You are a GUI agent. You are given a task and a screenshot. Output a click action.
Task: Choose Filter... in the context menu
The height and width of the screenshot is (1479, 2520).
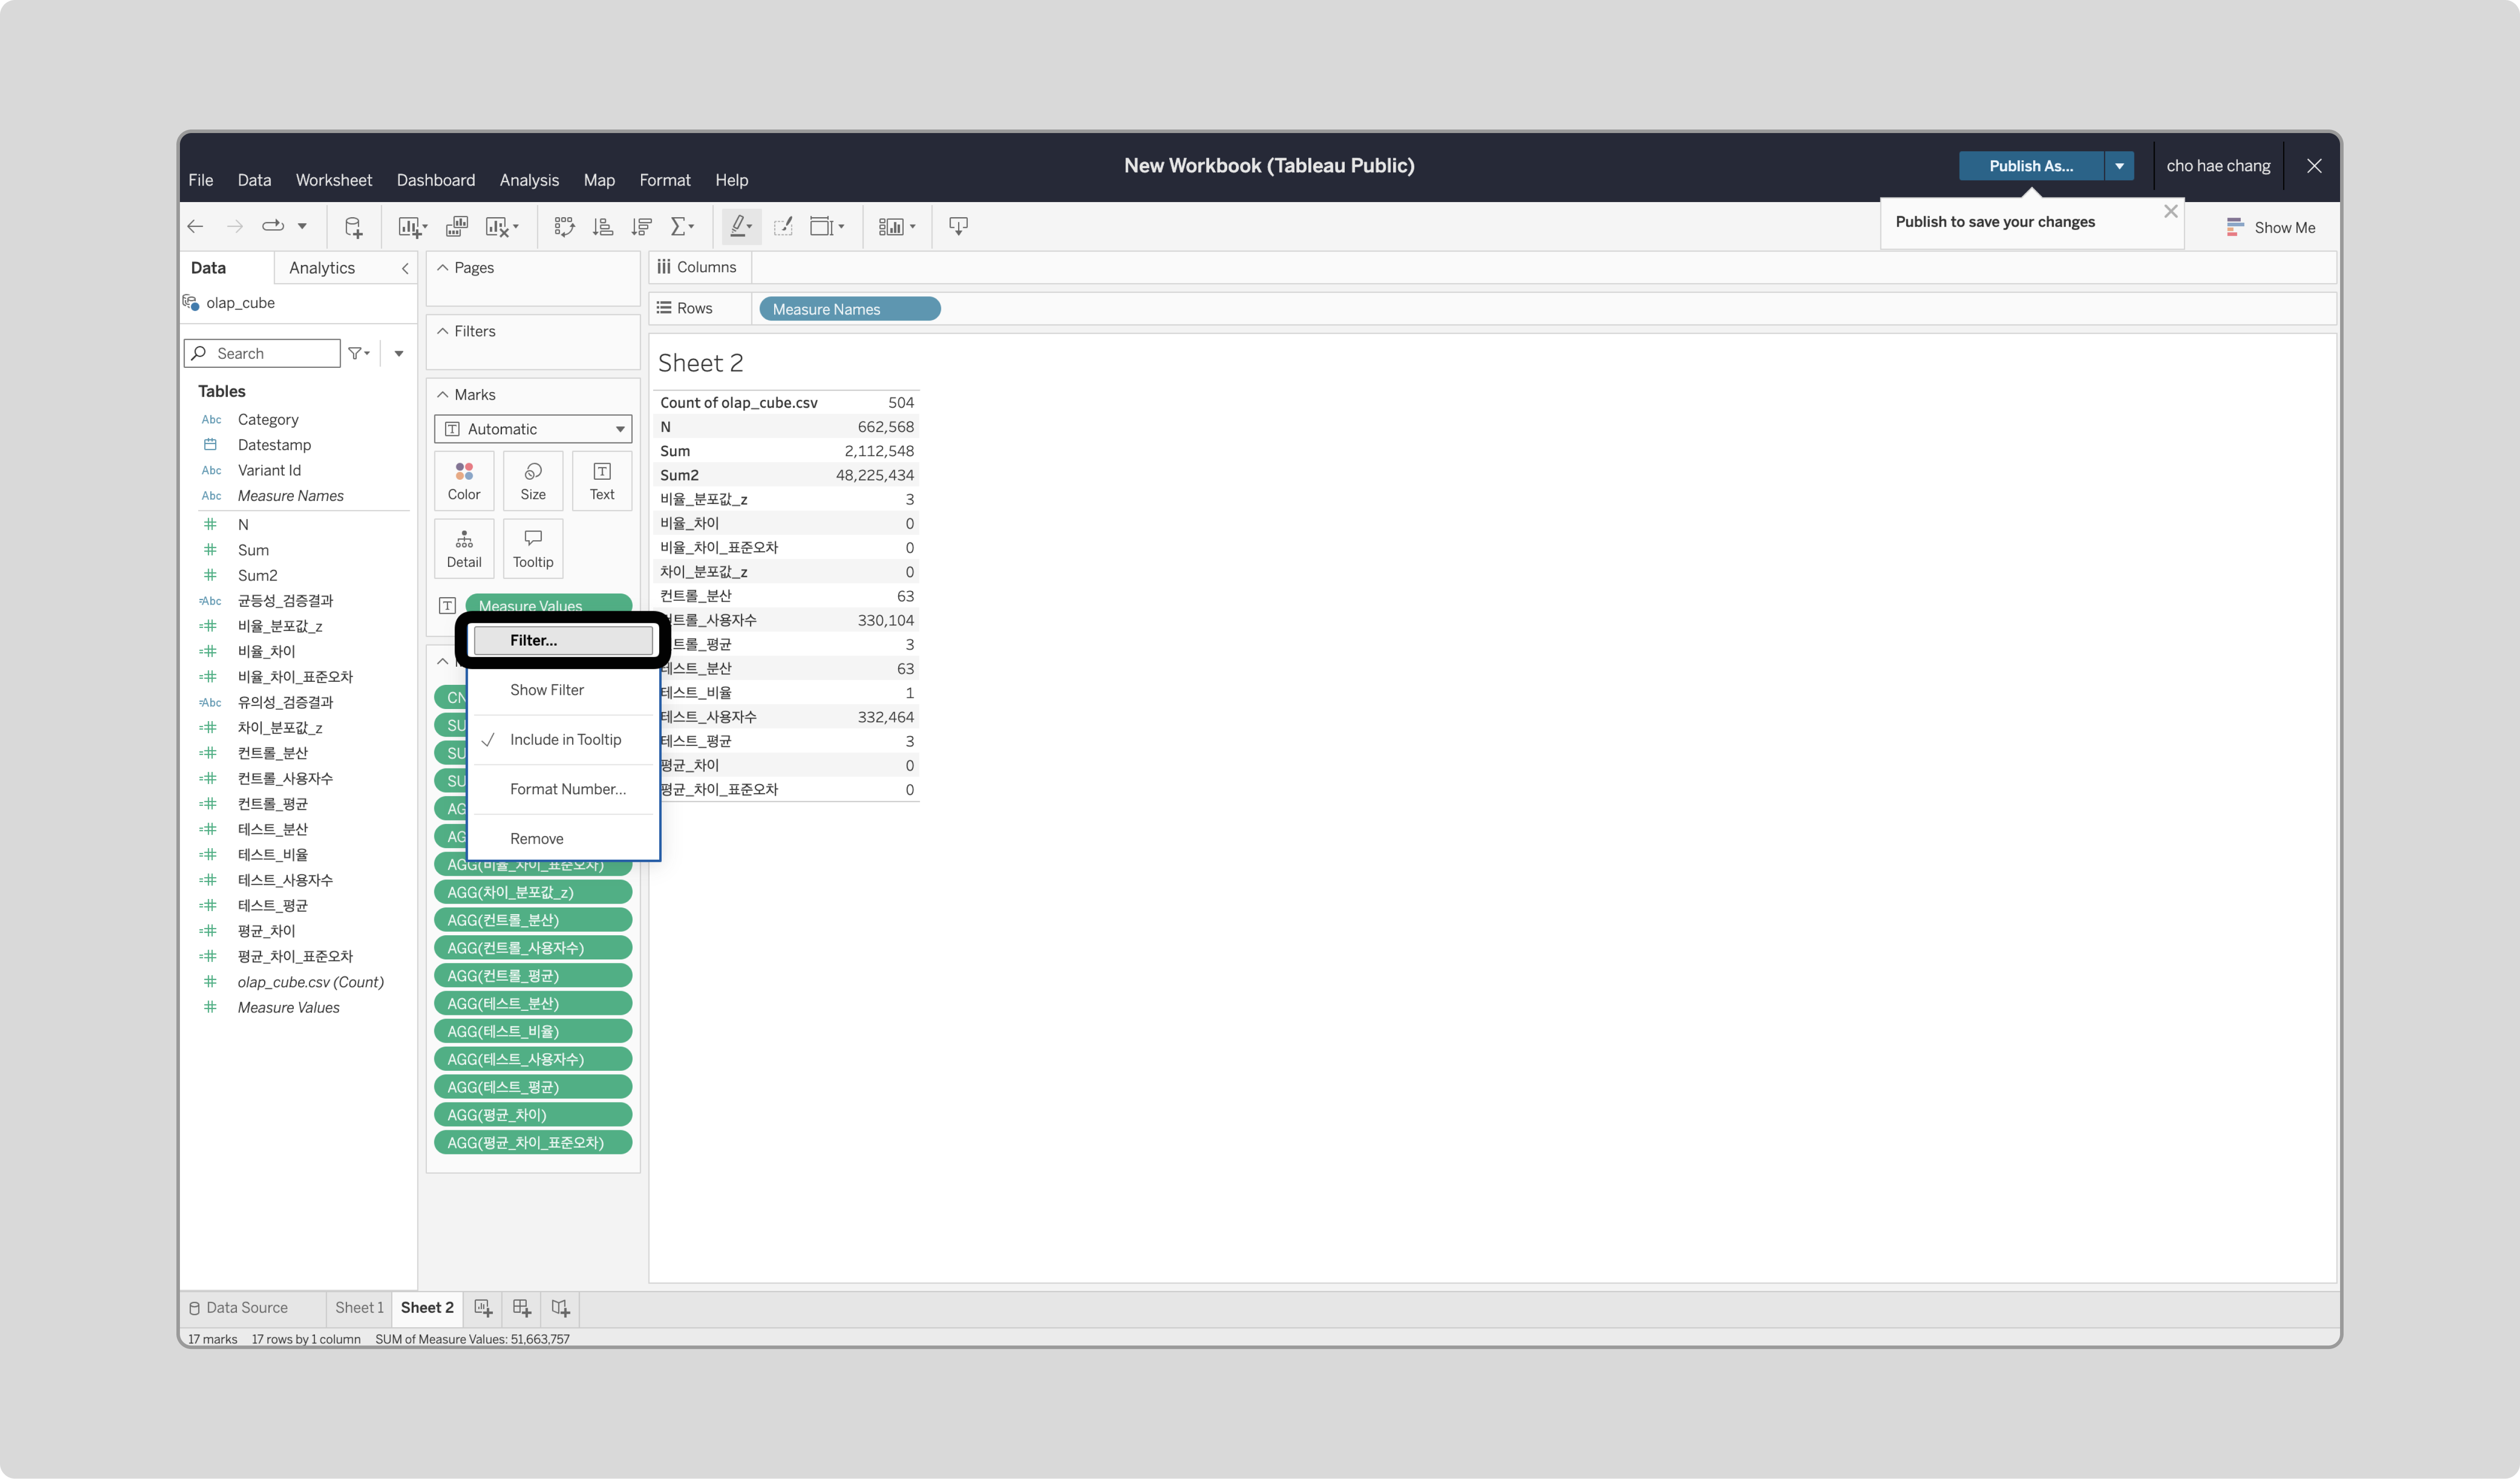pyautogui.click(x=563, y=640)
